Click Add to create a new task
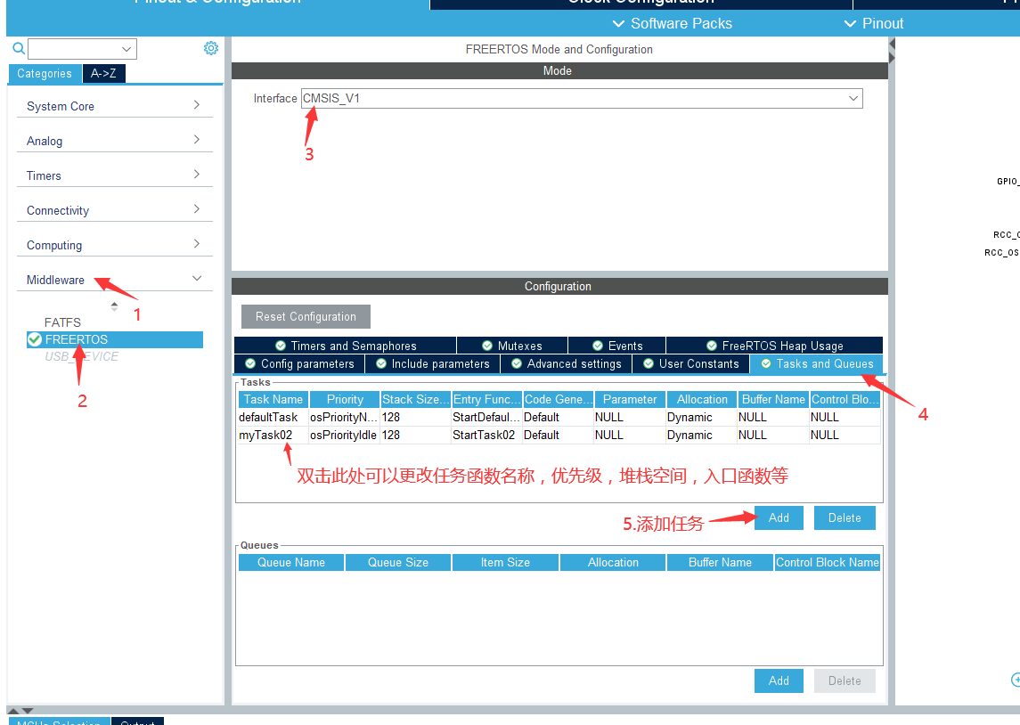 (779, 517)
